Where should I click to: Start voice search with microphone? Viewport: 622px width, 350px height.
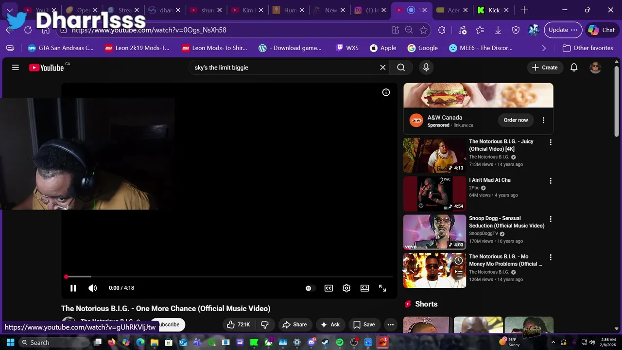click(x=426, y=68)
